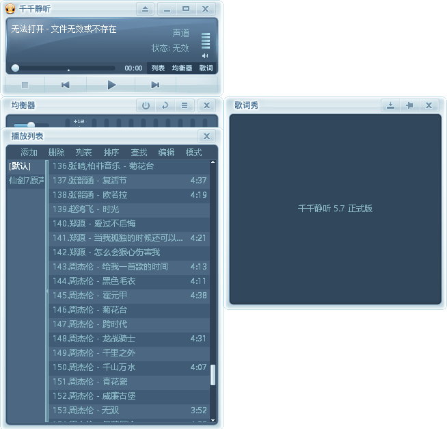
Task: Select the [默认] default playlist
Action: [26, 166]
